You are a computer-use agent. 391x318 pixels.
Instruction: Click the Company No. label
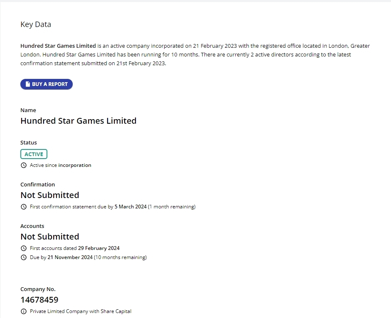coord(38,289)
